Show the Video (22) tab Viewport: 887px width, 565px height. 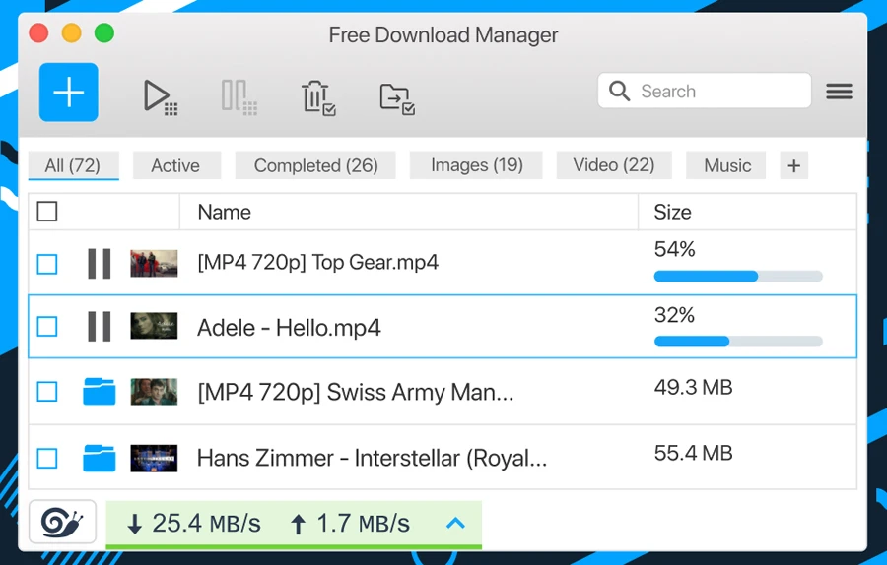(x=614, y=165)
